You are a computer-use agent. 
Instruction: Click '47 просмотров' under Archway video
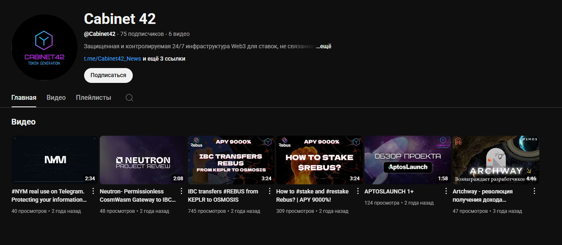tap(470, 211)
